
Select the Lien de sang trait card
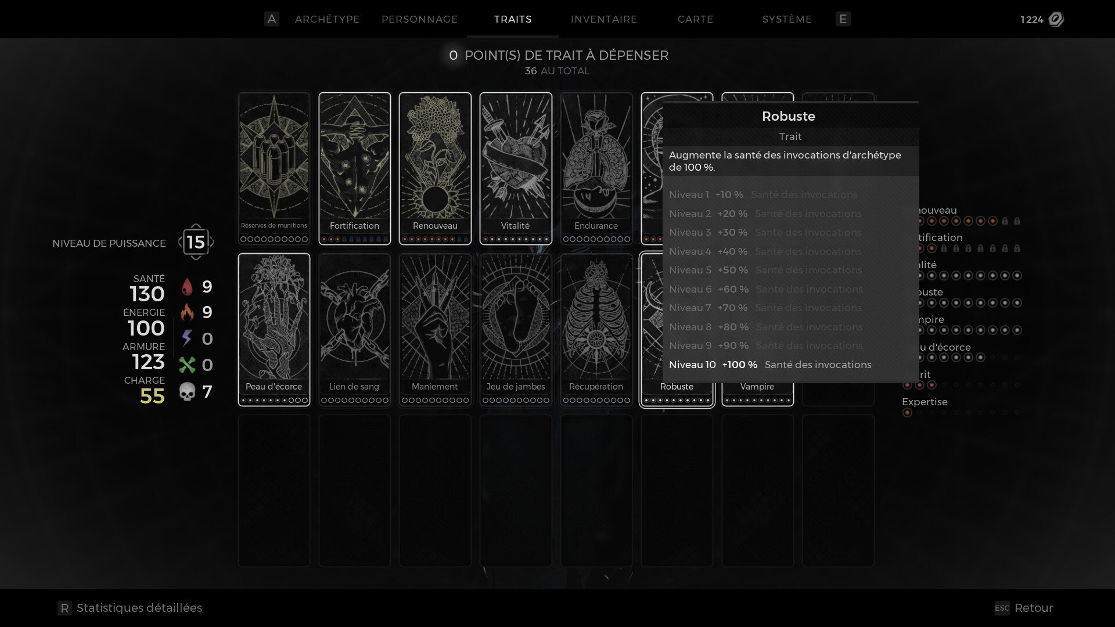[354, 330]
